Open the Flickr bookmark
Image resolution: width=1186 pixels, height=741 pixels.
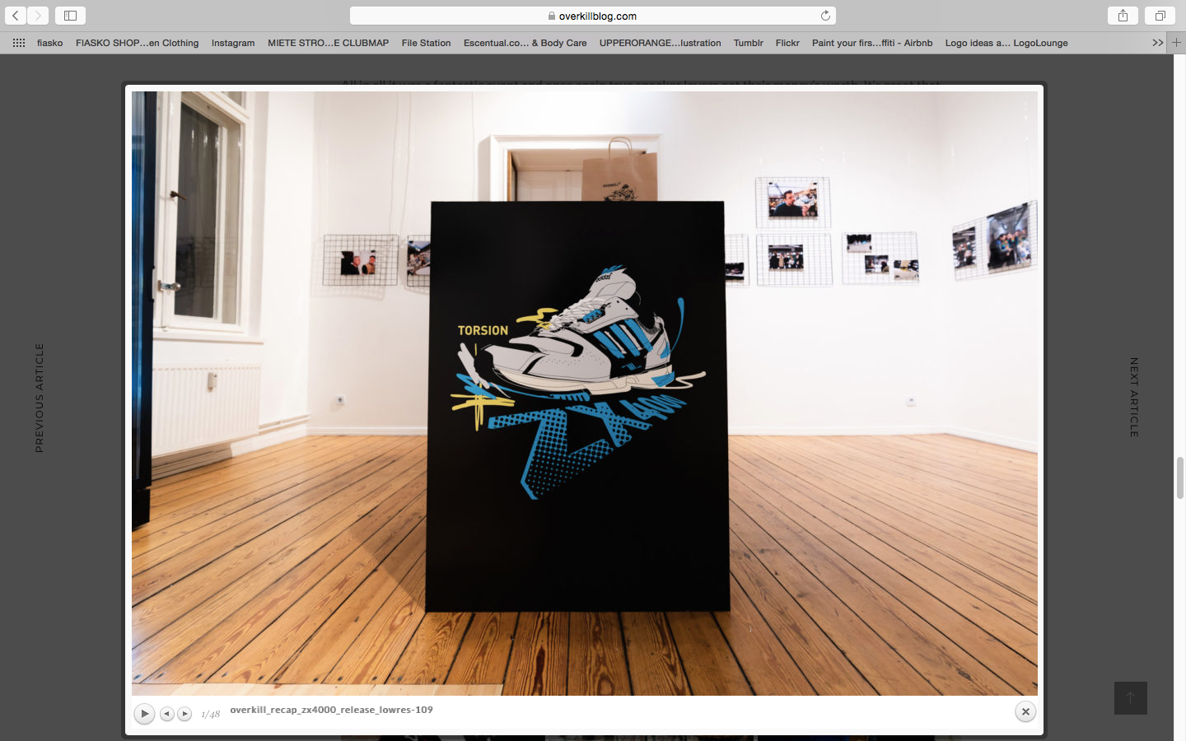pos(787,43)
